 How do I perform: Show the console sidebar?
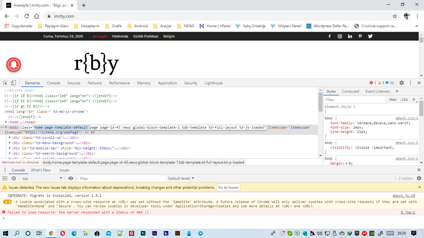click(5, 178)
